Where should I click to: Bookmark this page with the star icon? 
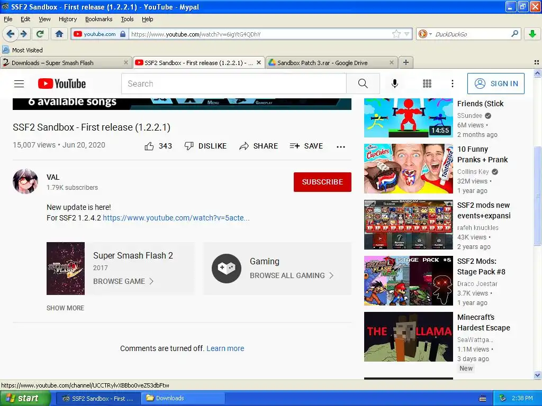pos(396,34)
